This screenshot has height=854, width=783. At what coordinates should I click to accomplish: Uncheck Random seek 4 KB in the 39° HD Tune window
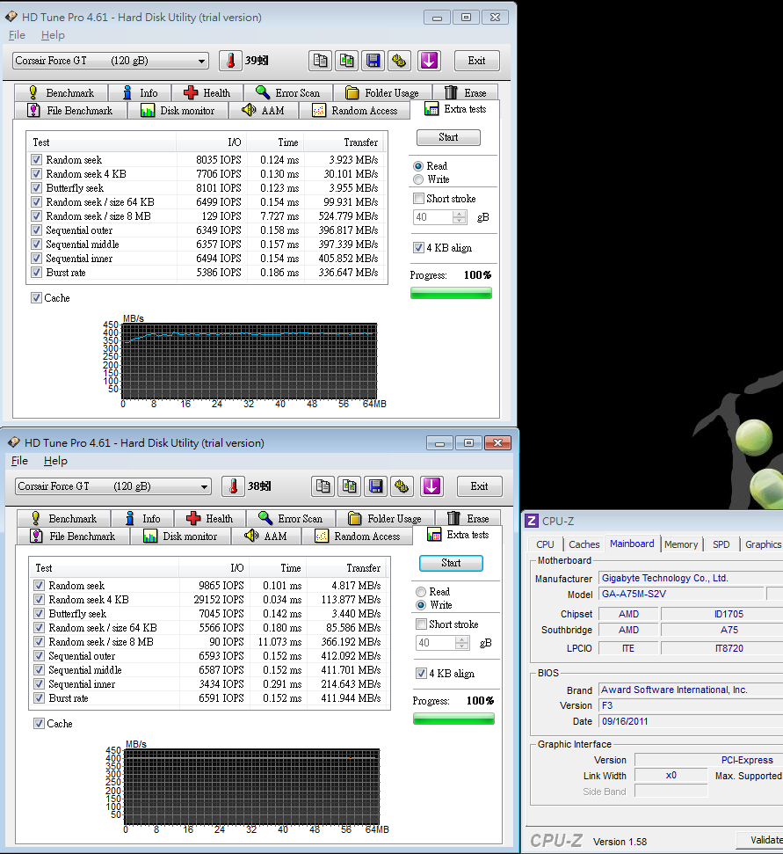tap(36, 174)
